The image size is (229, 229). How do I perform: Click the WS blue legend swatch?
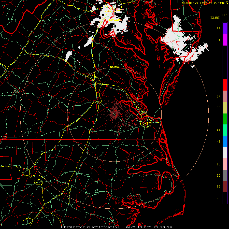click(x=225, y=141)
